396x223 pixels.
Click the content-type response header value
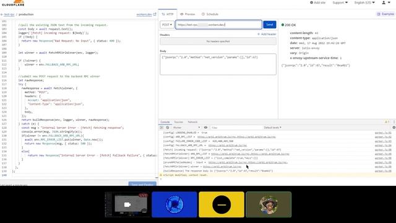coord(325,38)
